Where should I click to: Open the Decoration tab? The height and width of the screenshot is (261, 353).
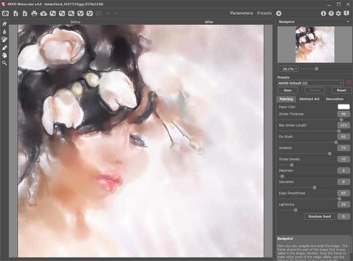(334, 99)
